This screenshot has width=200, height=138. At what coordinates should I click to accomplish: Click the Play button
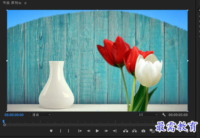97,131
